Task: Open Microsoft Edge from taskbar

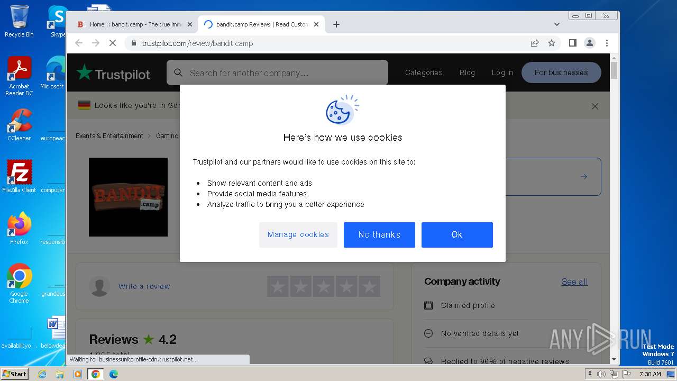Action: [x=113, y=374]
